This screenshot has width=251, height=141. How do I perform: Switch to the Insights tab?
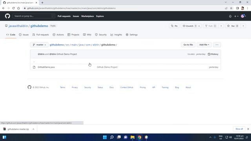[116, 35]
